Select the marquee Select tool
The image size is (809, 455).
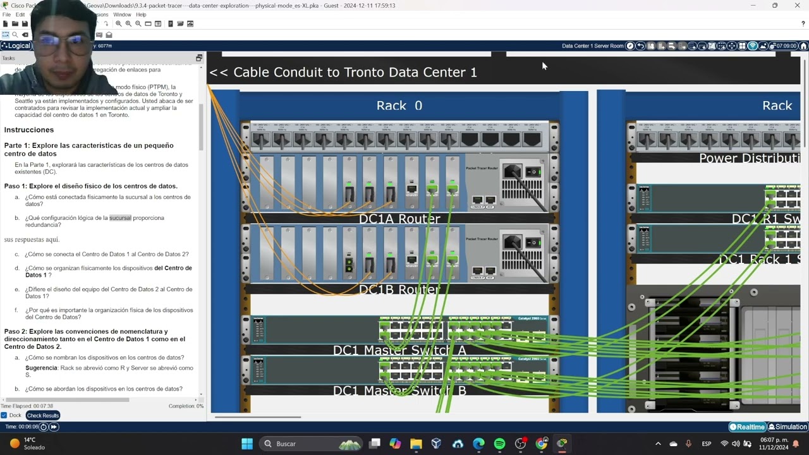pyautogui.click(x=6, y=35)
